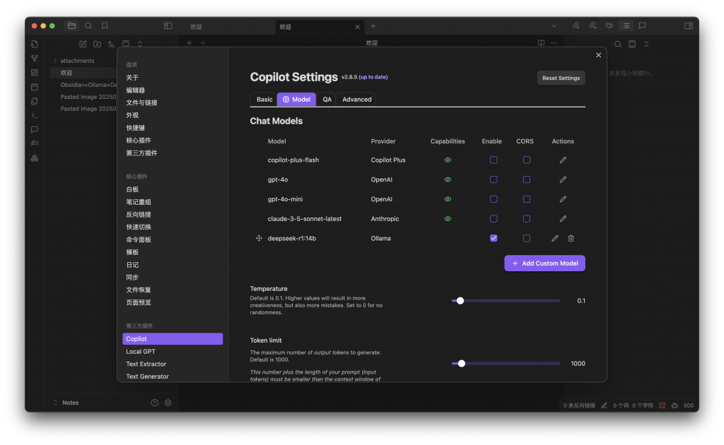Disable the deepseek-r1:14b model checkbox
This screenshot has height=445, width=724.
pyautogui.click(x=494, y=239)
